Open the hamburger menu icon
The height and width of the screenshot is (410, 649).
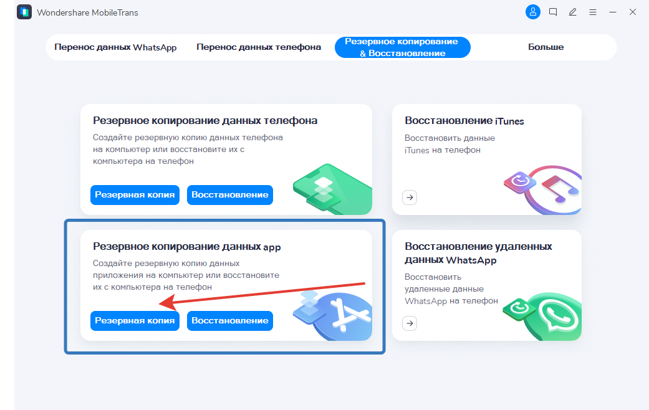pos(593,12)
